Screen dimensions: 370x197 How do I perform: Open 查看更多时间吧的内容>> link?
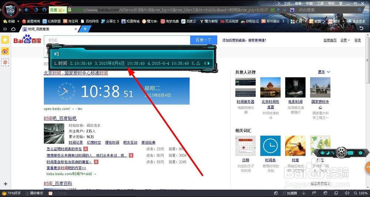point(66,168)
